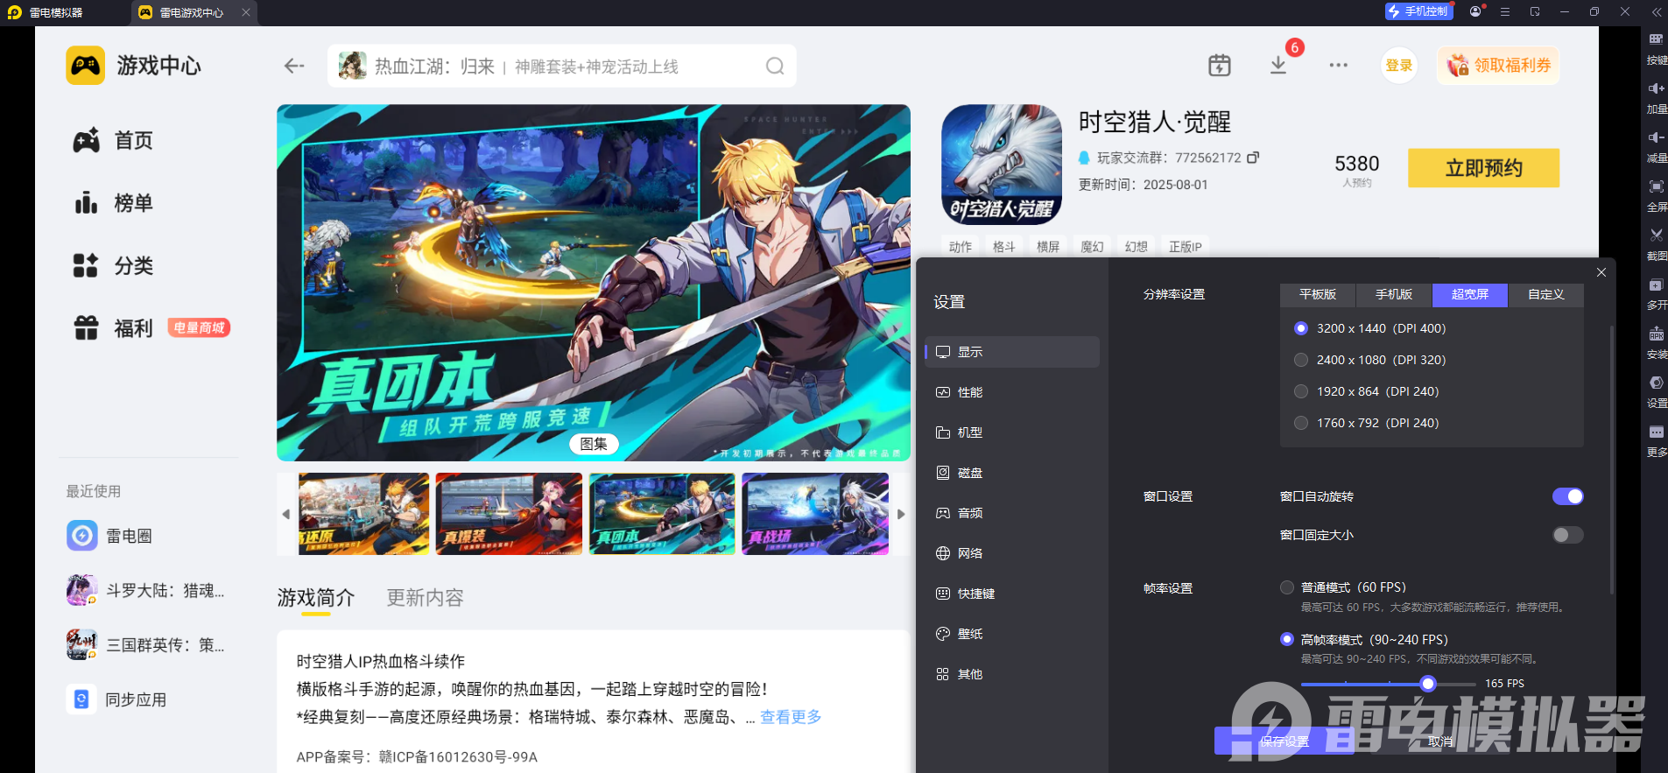Open 机型 settings category
This screenshot has height=773, width=1668.
1012,432
